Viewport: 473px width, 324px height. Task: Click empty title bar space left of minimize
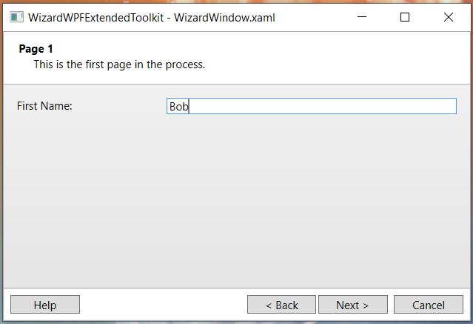pyautogui.click(x=311, y=17)
